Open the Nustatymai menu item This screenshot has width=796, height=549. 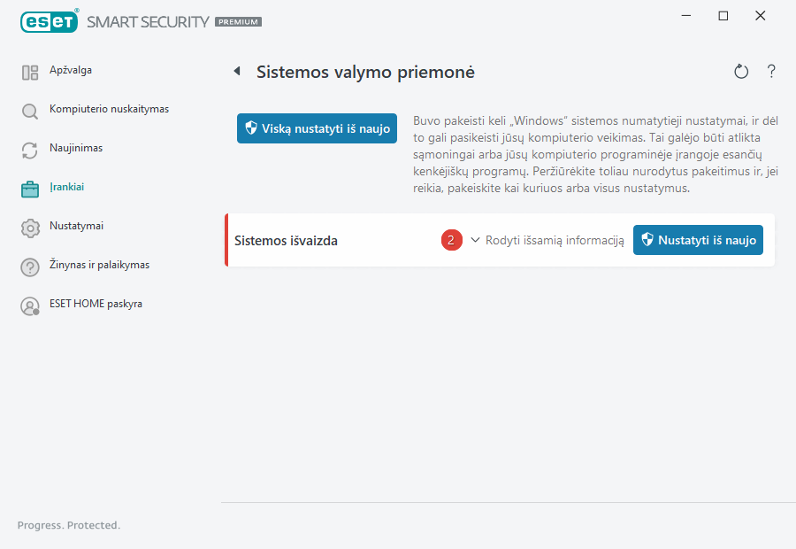click(77, 226)
